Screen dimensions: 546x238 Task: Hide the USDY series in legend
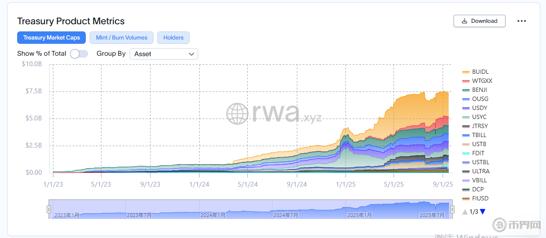tap(480, 108)
